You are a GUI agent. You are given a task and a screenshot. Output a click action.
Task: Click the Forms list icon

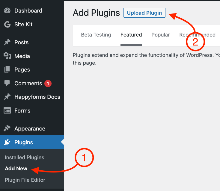7,110
